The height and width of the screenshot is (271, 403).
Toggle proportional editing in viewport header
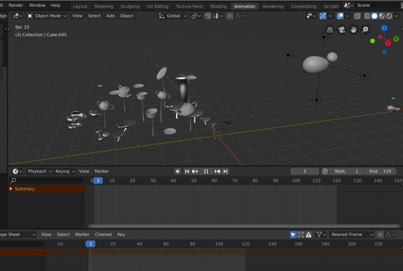coord(230,16)
